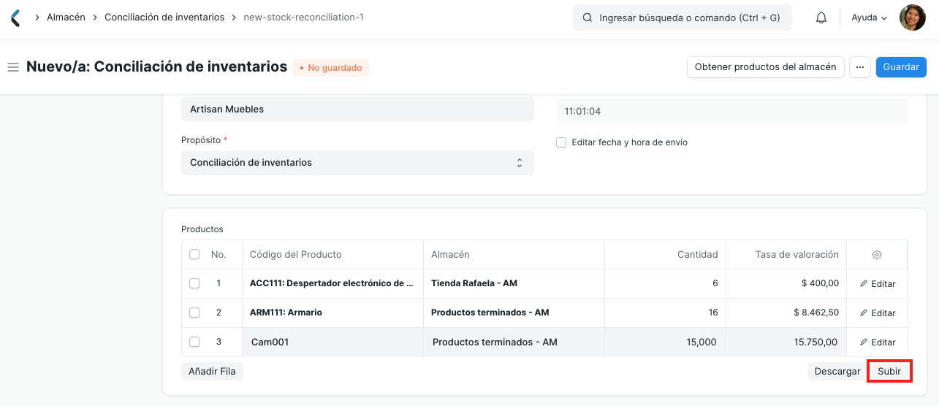This screenshot has height=406, width=939.
Task: Edit row 1 via Editar
Action: 877,284
